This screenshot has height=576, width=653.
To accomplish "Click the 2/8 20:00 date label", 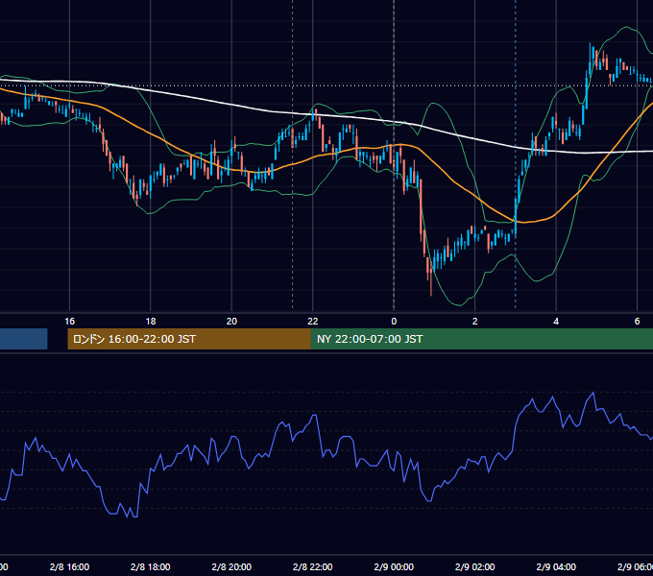I will (231, 567).
